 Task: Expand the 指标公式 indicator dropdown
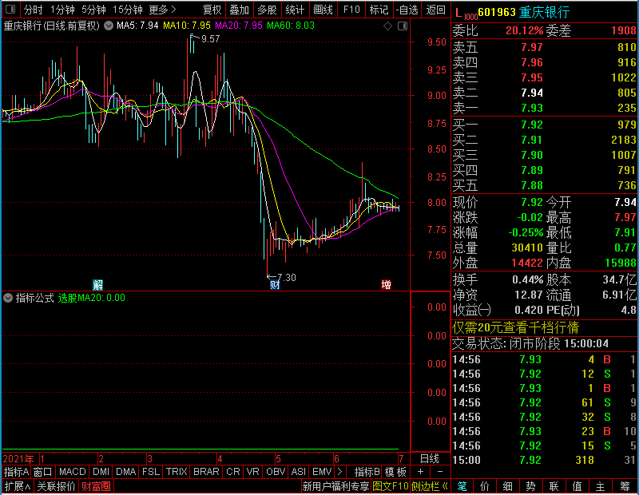click(8, 298)
